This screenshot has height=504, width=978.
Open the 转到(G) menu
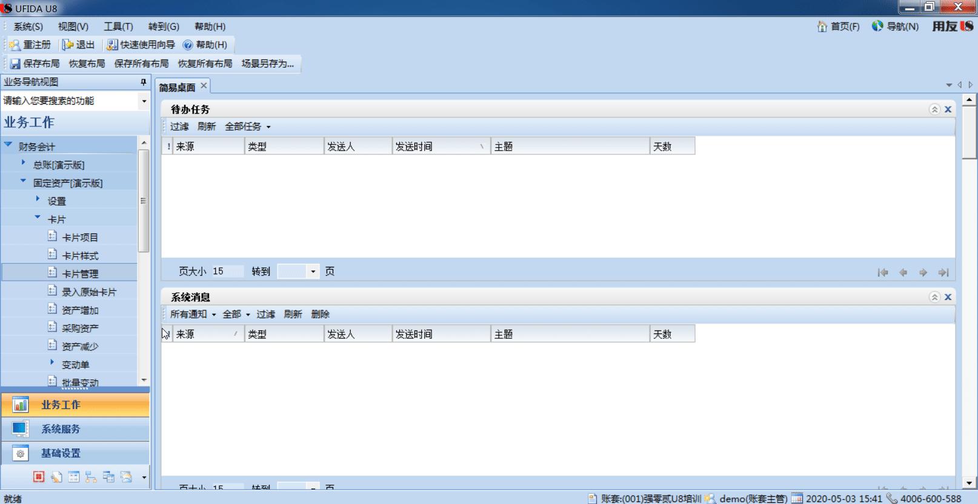click(x=164, y=27)
